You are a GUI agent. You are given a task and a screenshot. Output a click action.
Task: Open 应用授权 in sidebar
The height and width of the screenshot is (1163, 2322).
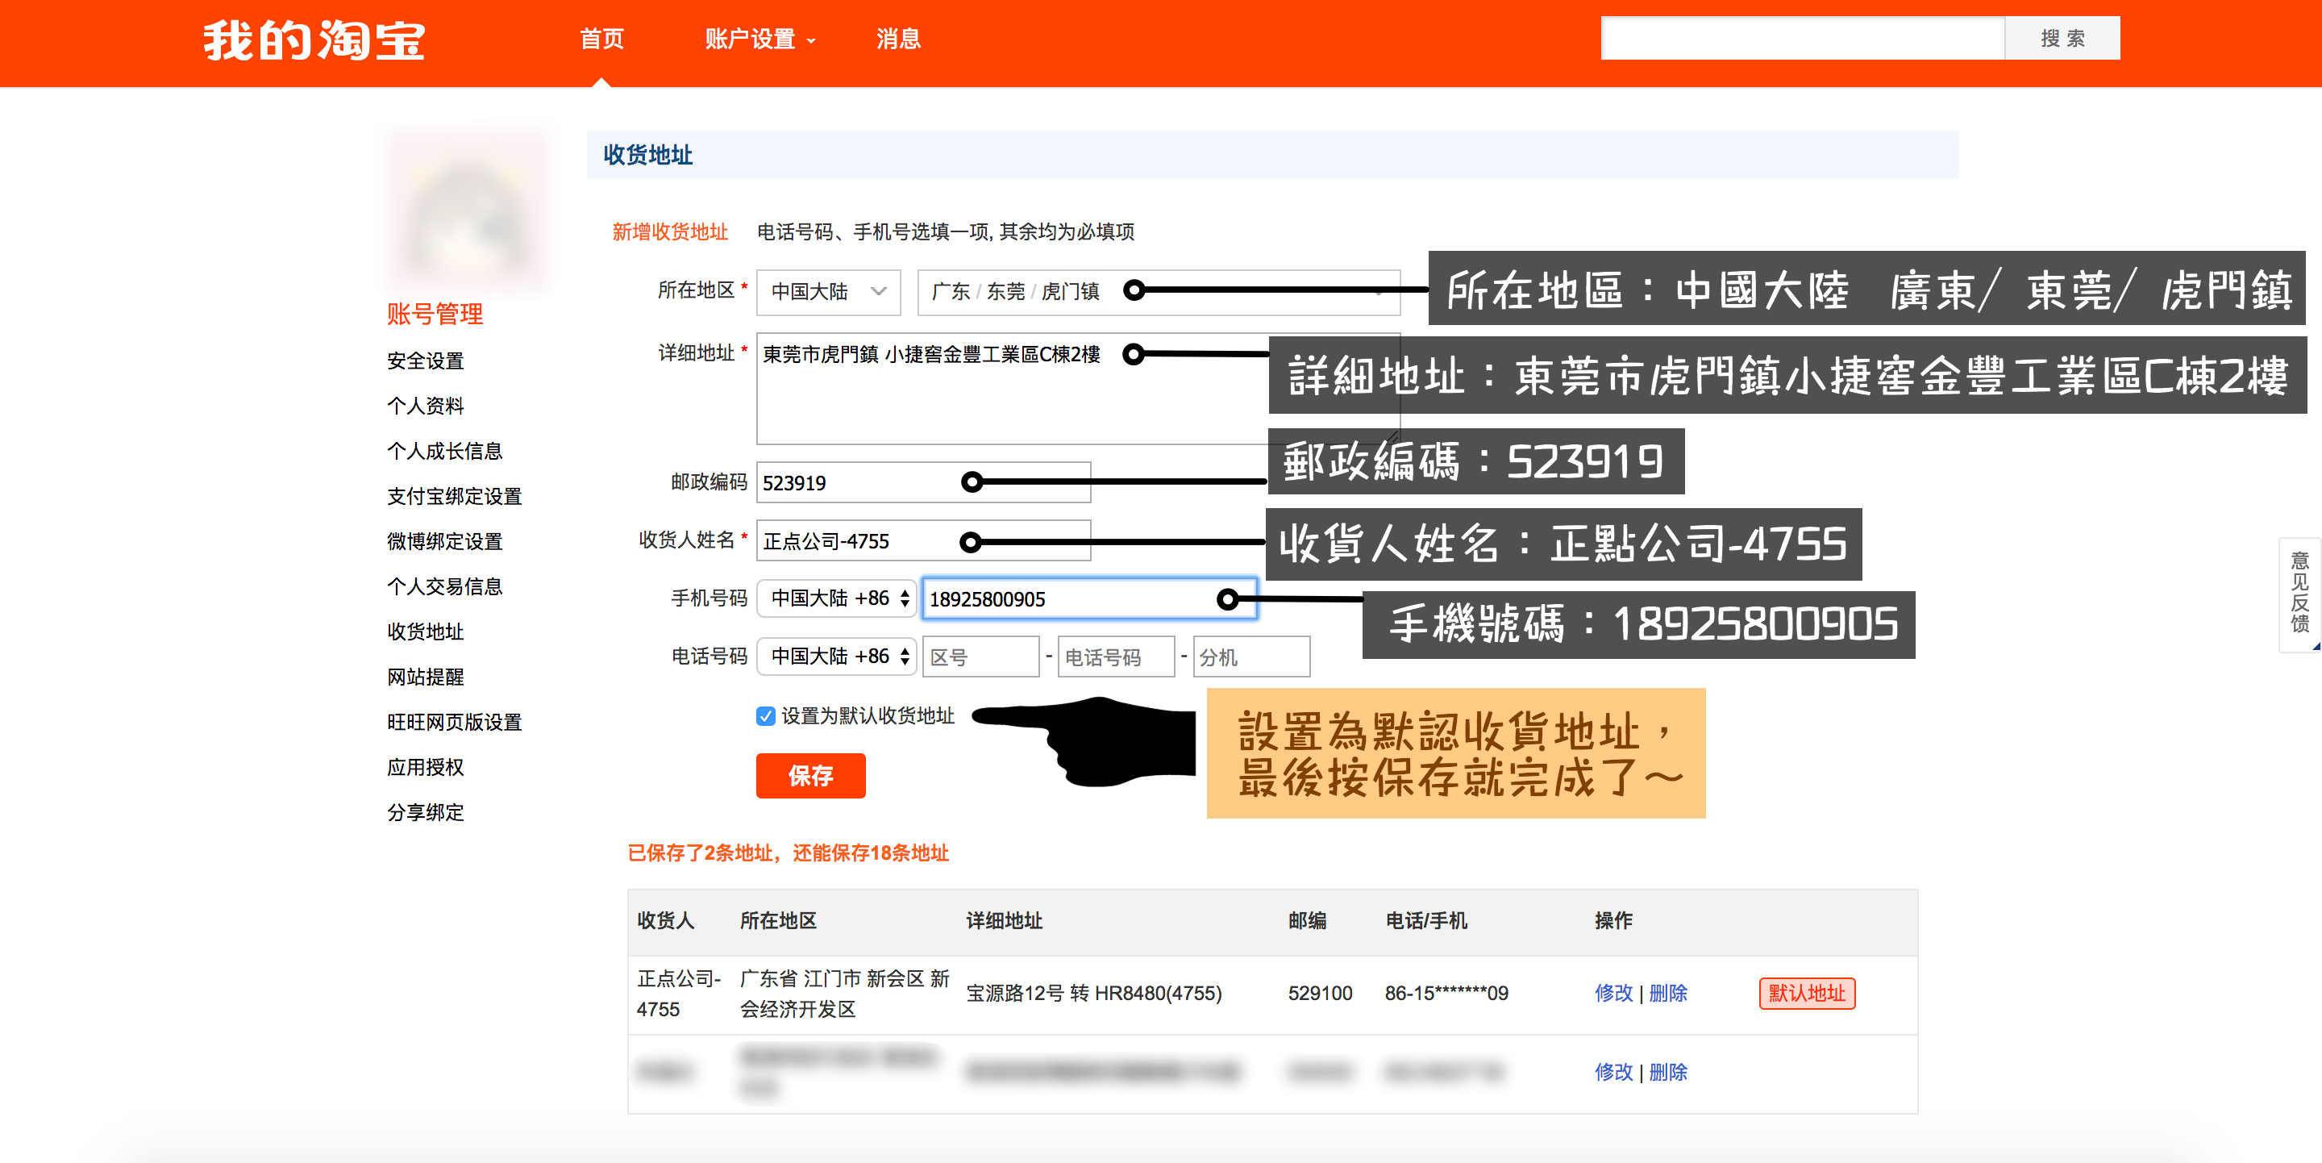(425, 766)
